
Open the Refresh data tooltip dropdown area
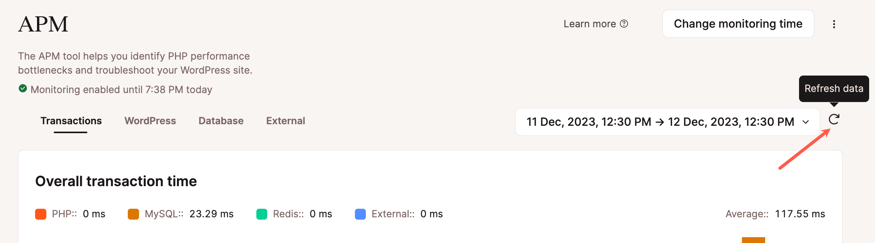pos(834,89)
